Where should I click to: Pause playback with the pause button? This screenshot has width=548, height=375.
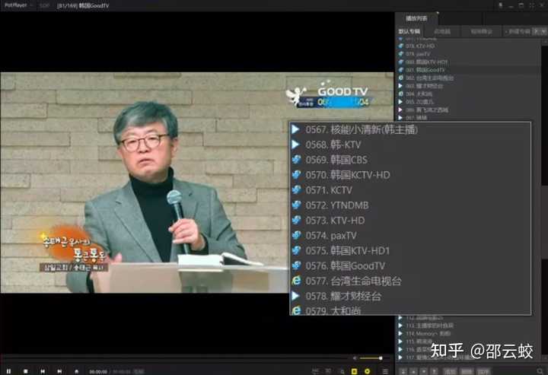8,371
